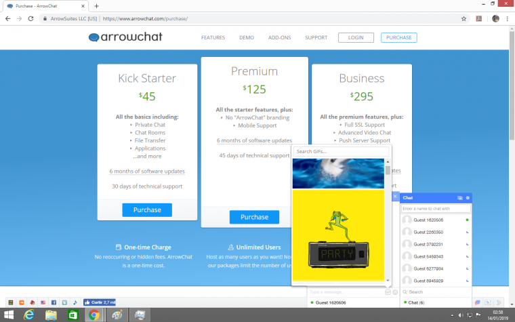Open the DEMO page
Viewport: 515px width, 322px height.
pyautogui.click(x=247, y=37)
